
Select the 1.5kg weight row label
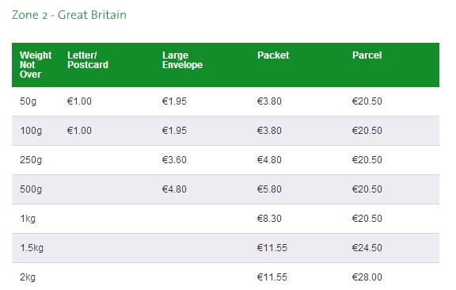point(32,248)
